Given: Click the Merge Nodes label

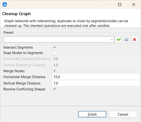Looking at the screenshot, I should click(14, 71).
